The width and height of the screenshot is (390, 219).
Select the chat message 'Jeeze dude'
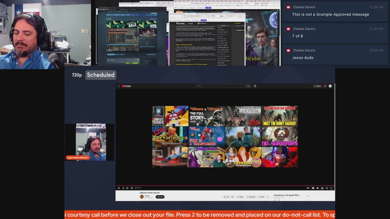pyautogui.click(x=303, y=57)
